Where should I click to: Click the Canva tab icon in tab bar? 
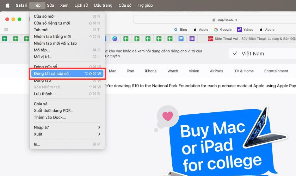(x=115, y=39)
